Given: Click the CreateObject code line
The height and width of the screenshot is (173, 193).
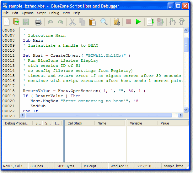Looking at the screenshot, I should pos(77,55).
